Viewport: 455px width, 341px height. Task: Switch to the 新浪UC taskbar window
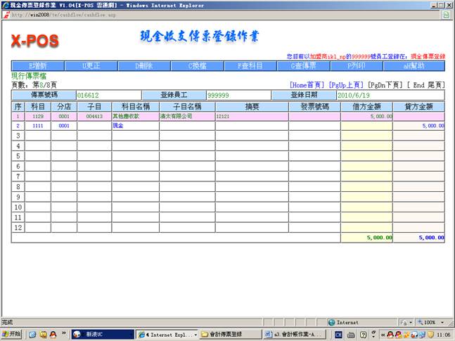102,334
